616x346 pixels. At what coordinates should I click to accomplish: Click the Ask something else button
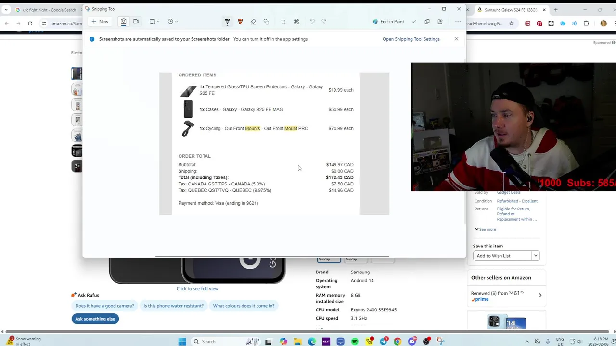[x=95, y=319]
